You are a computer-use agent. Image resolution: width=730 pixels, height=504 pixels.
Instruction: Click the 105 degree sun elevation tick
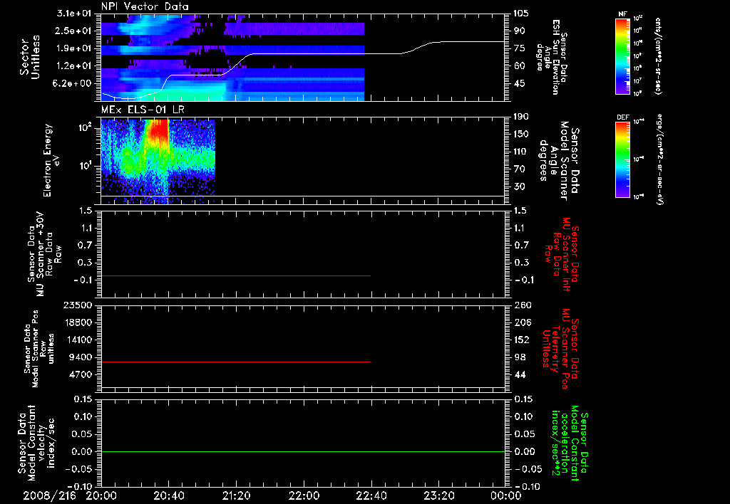[x=522, y=14]
